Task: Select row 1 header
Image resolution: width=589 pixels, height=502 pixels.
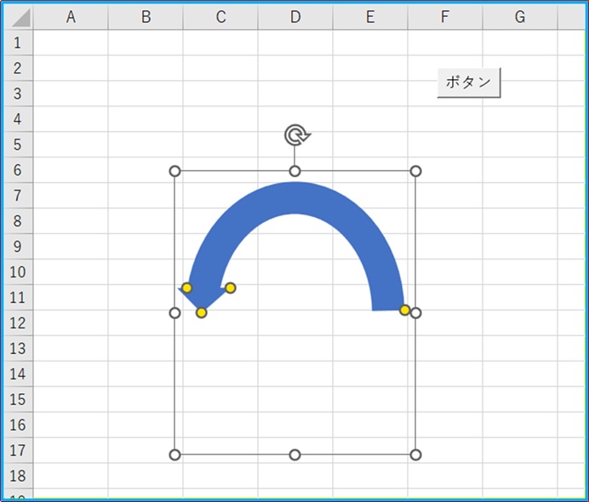Action: point(18,43)
